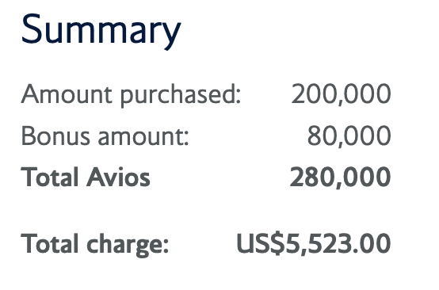Click the word Bonus in second row
439x290 pixels.
click(55, 135)
